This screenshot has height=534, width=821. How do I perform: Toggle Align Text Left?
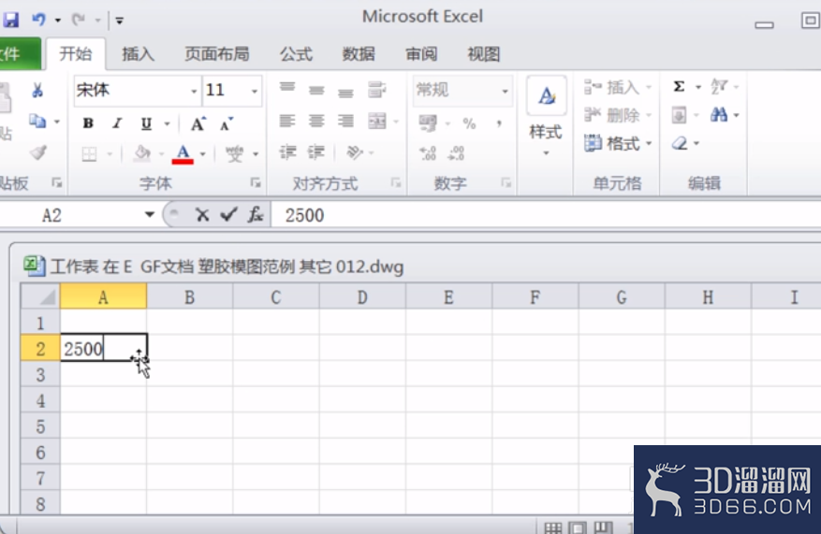[x=287, y=122]
